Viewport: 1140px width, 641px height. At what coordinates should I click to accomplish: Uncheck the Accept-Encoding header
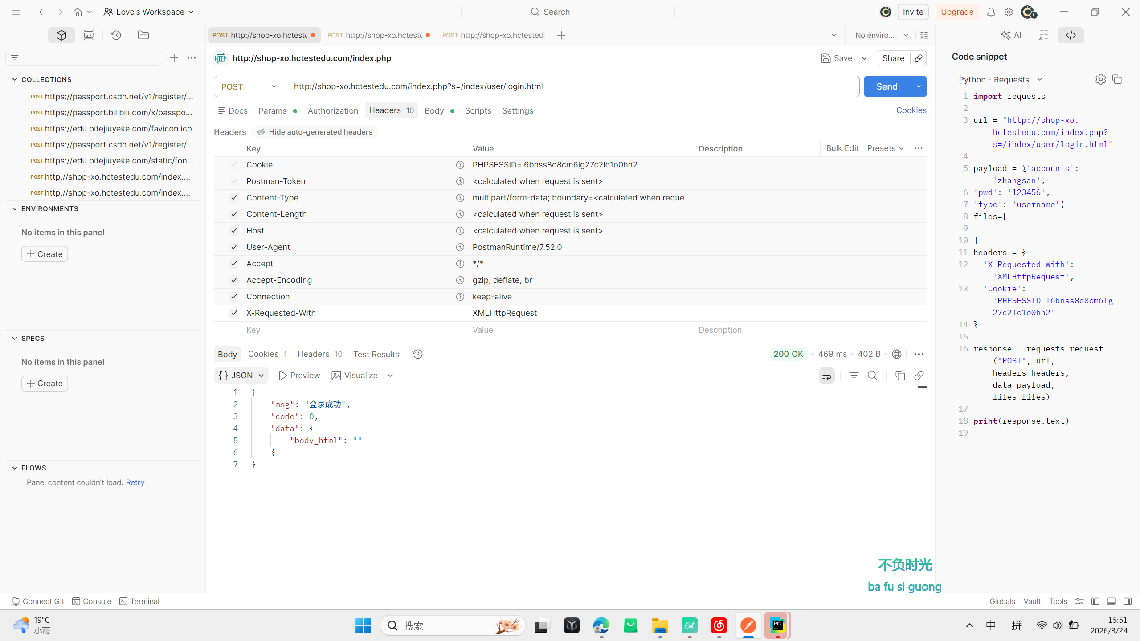point(234,280)
